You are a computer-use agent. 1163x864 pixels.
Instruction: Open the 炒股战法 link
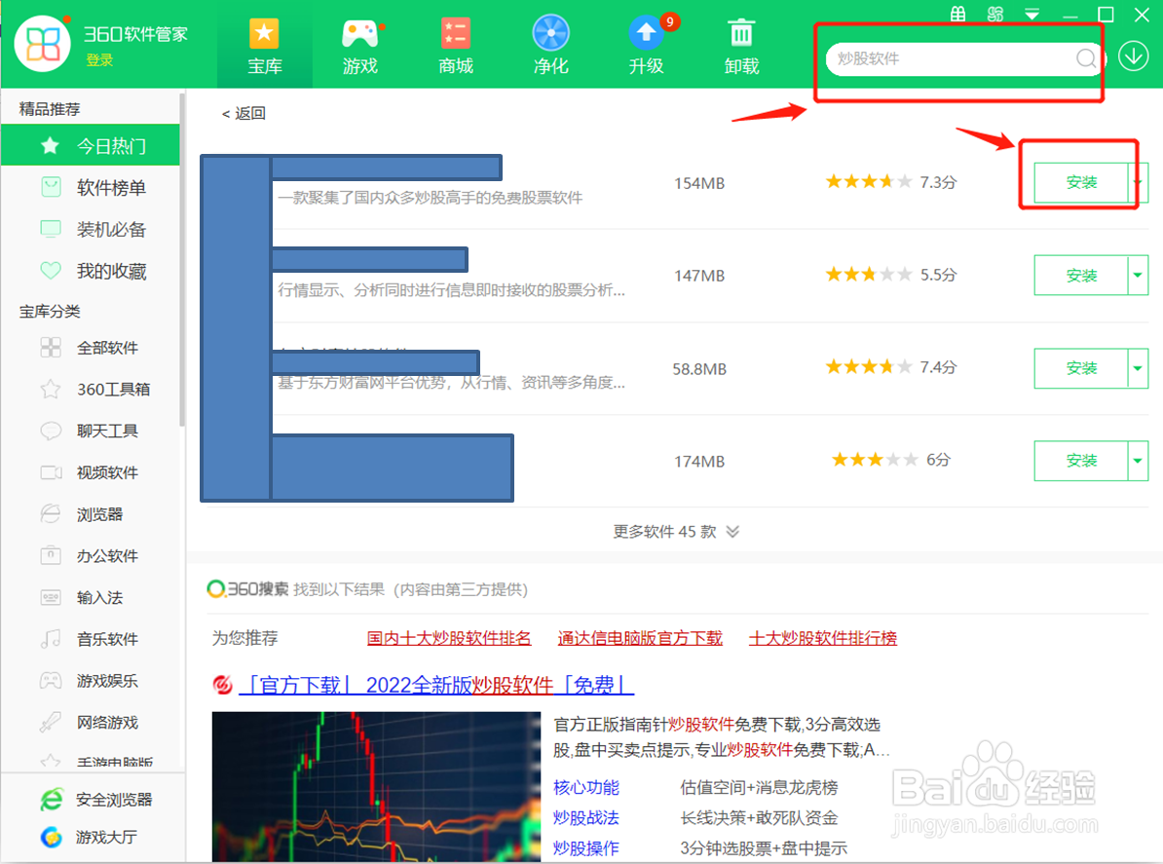coord(586,817)
